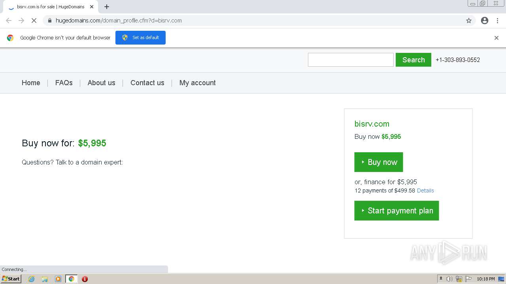506x284 pixels.
Task: Close the bisrv.com tab
Action: pyautogui.click(x=92, y=7)
